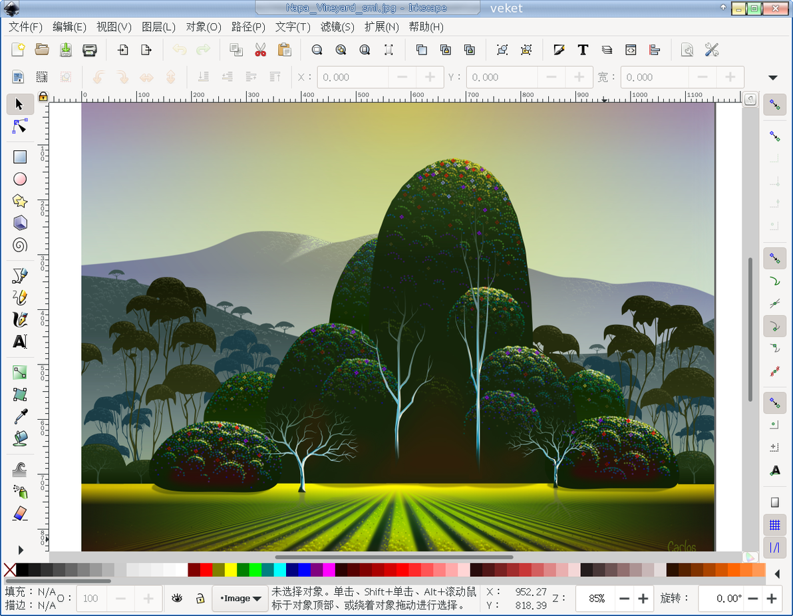Expand the tool controls bar overflow arrow

[x=773, y=77]
